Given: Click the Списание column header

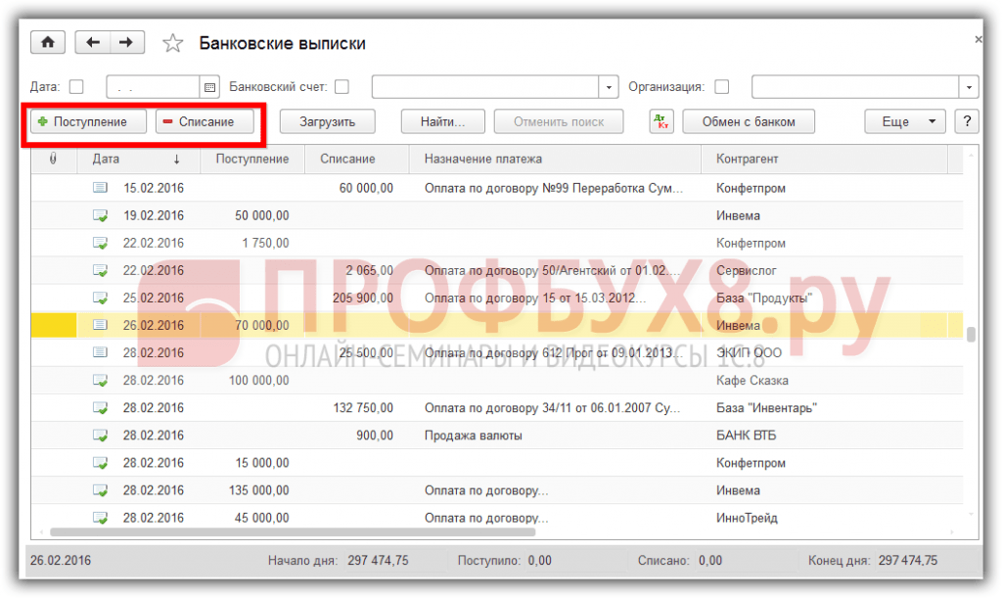Looking at the screenshot, I should tap(356, 159).
